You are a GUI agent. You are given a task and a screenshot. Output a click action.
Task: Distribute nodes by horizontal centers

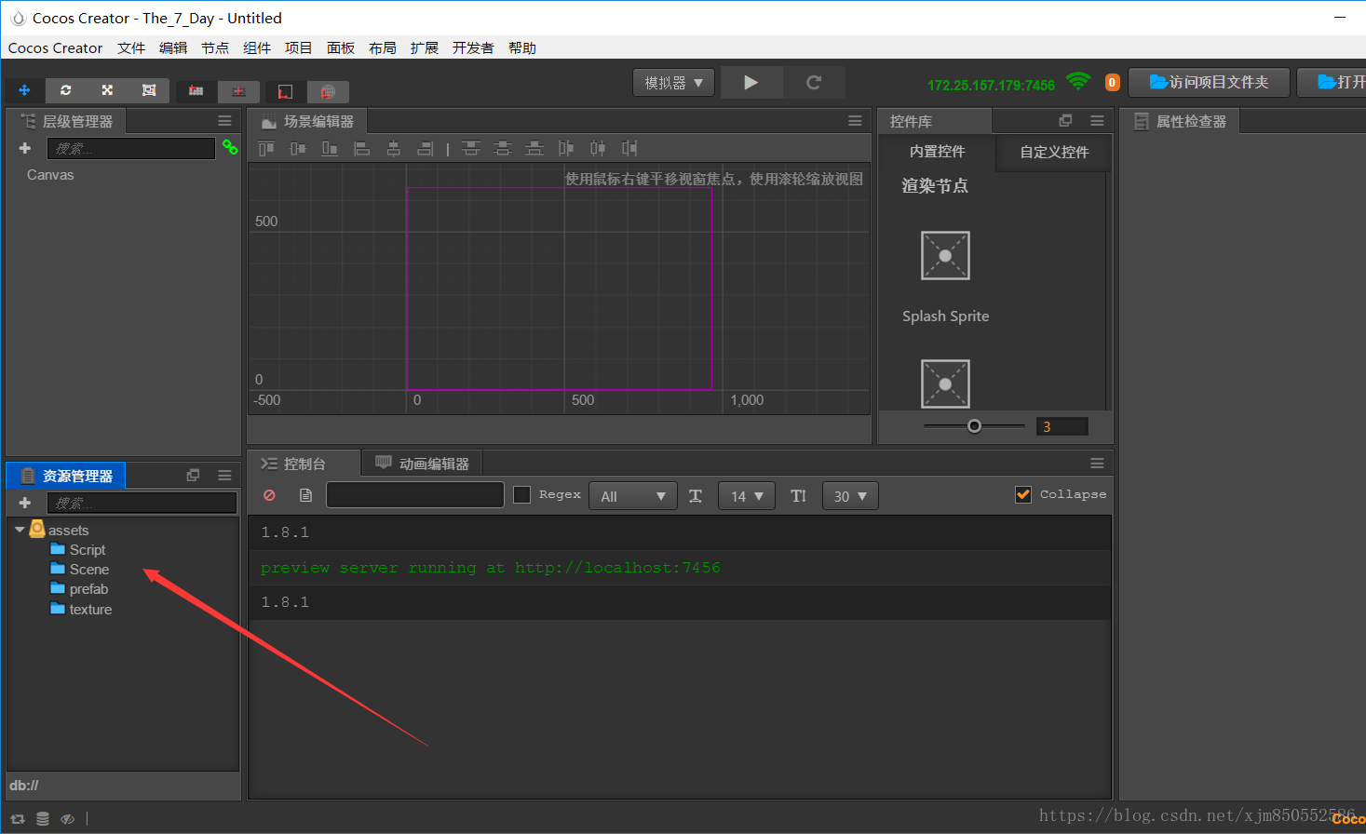click(598, 148)
